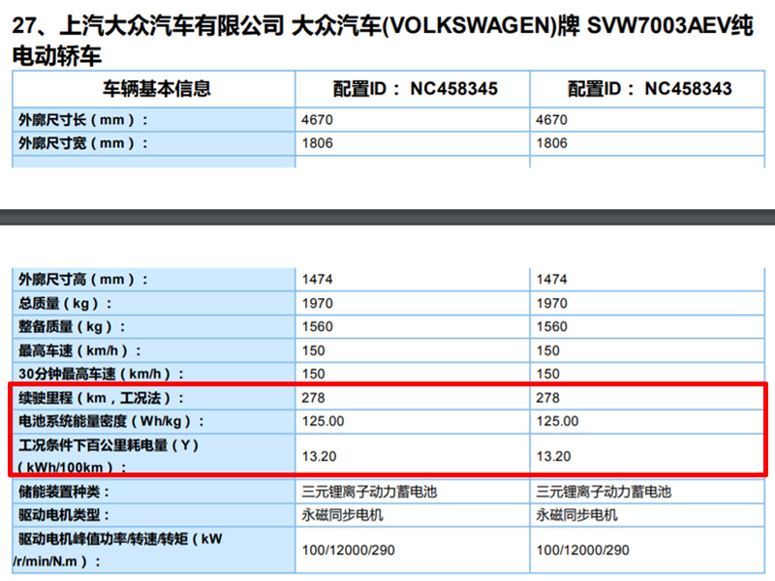Select the label 总质量（kg）
Screen dimensions: 775x581
pos(65,303)
